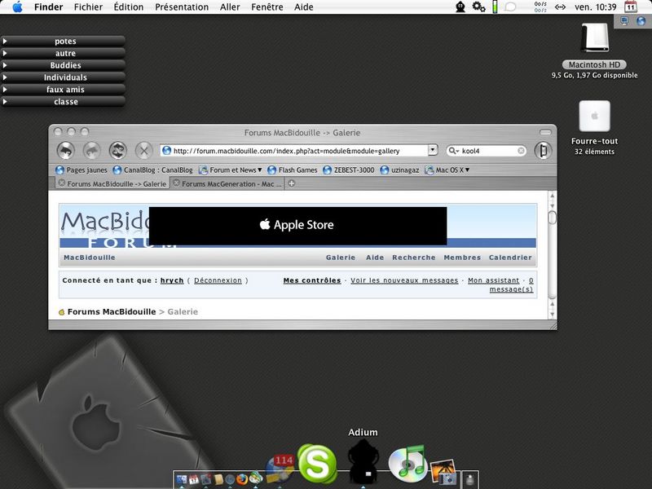Click the site icon in the address bar
Screen dimensions: 652x489
coord(167,151)
